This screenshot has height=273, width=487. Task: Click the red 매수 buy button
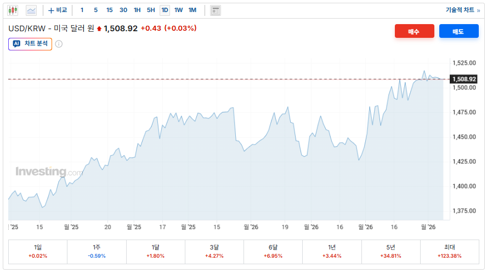414,32
